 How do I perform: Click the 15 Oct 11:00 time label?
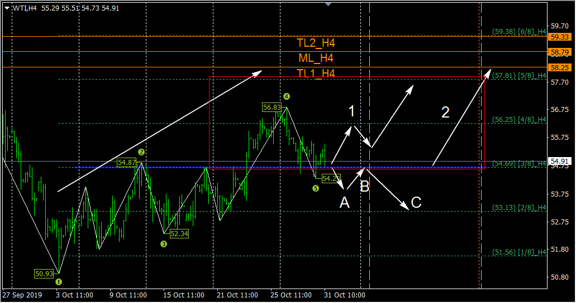(184, 295)
